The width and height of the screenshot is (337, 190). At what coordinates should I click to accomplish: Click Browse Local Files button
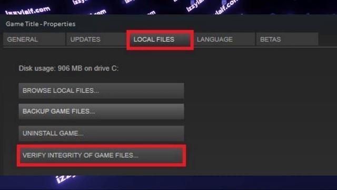(101, 91)
